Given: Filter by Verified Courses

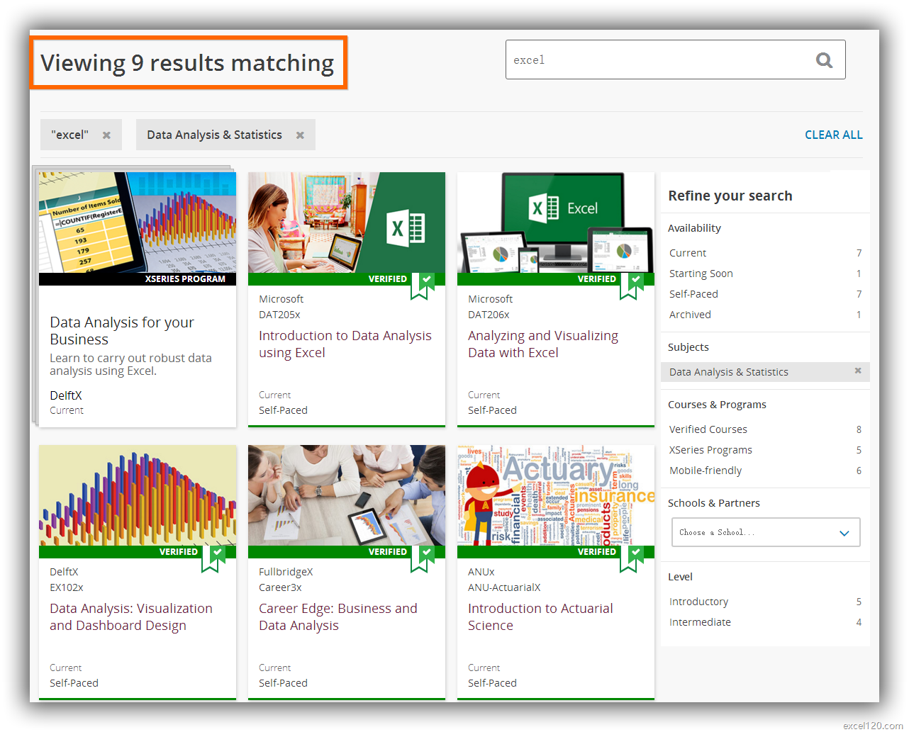Looking at the screenshot, I should (x=765, y=429).
